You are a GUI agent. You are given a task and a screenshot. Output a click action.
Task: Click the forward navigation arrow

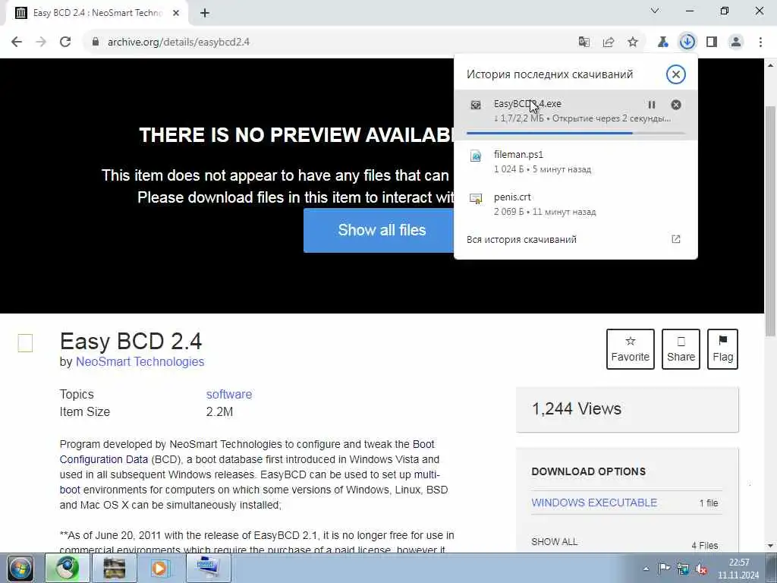[41, 42]
